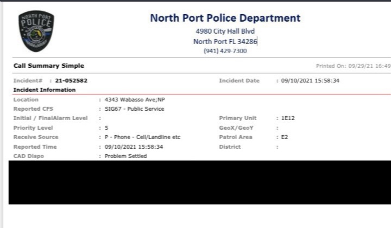Click the North Port FL 34286 text
This screenshot has width=391, height=228.
[x=225, y=41]
